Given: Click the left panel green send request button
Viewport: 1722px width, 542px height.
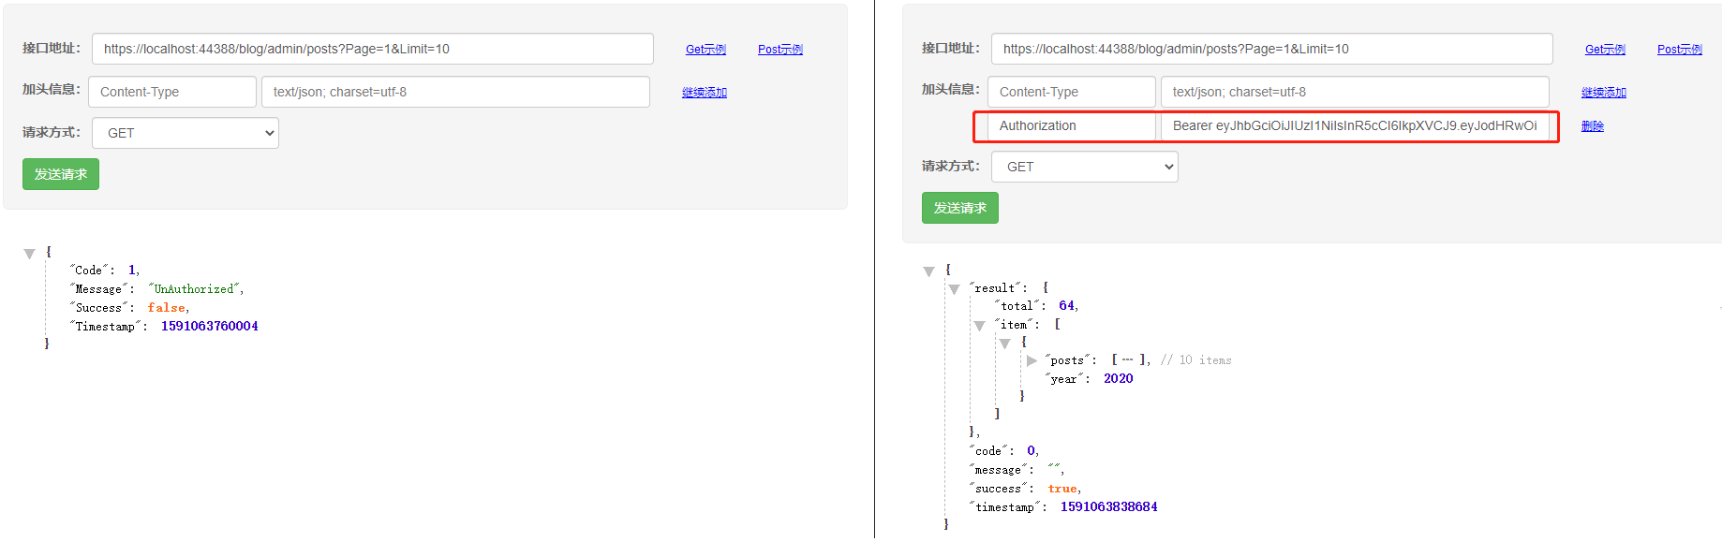Looking at the screenshot, I should [x=61, y=174].
